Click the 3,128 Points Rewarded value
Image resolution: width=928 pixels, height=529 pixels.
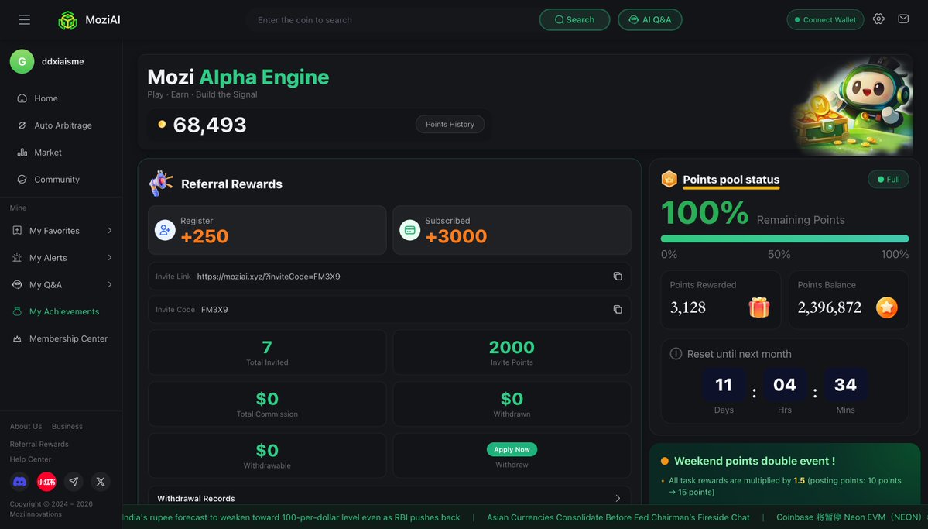[688, 307]
